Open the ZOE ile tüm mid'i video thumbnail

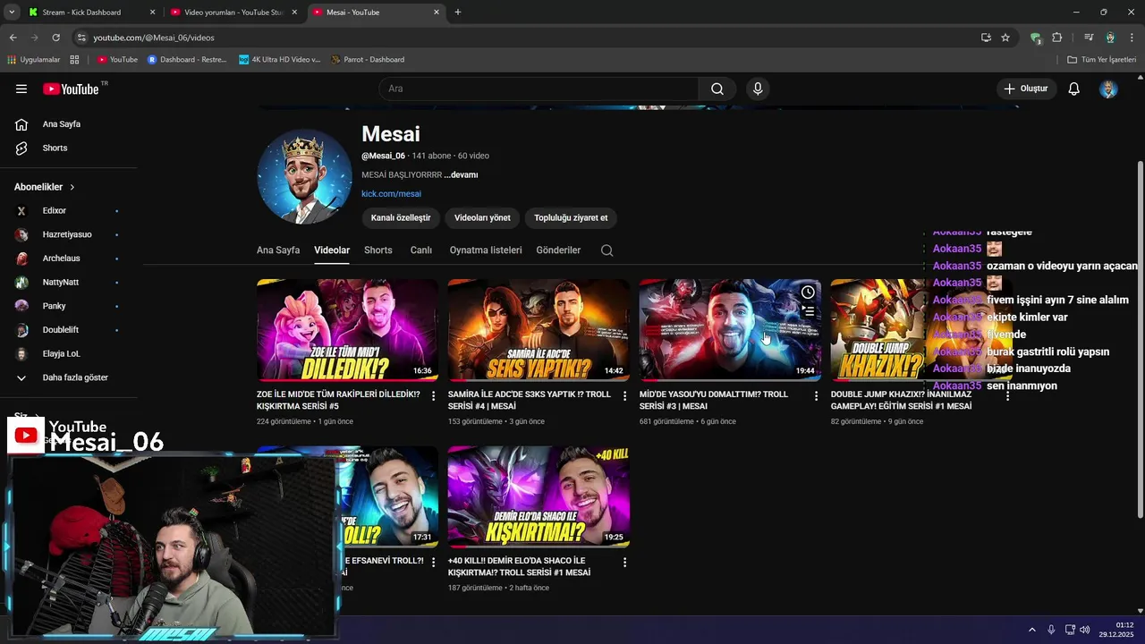pyautogui.click(x=347, y=330)
